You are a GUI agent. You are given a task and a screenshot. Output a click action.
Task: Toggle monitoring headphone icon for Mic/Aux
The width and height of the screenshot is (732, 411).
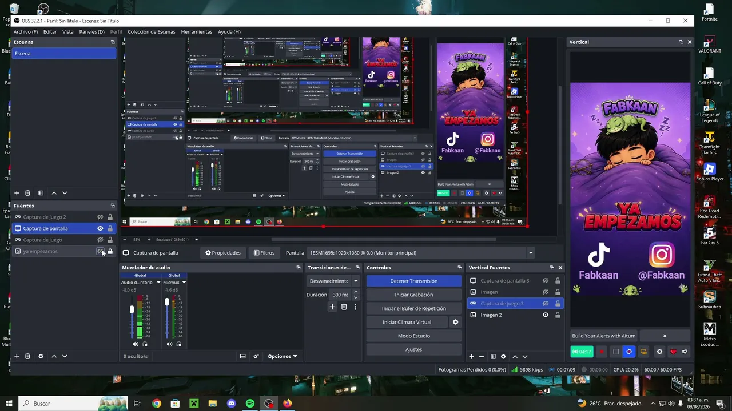tap(178, 344)
